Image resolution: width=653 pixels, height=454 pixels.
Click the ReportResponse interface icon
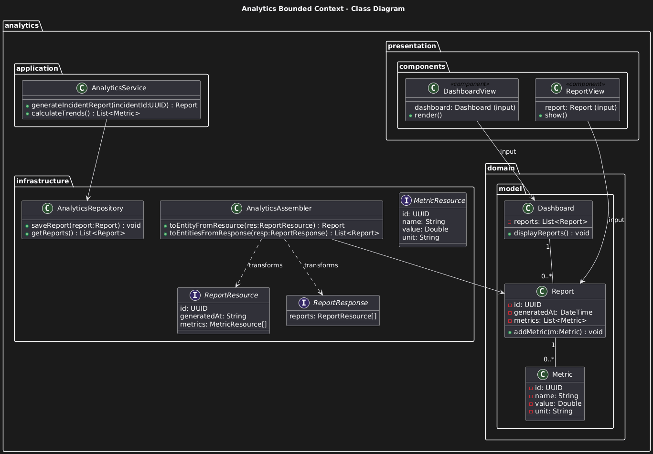[303, 303]
